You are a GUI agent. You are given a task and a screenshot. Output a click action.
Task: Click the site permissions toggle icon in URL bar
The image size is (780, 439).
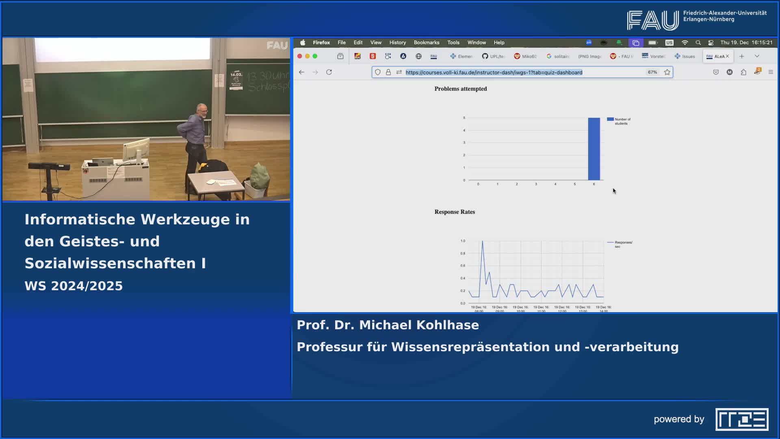coord(399,72)
